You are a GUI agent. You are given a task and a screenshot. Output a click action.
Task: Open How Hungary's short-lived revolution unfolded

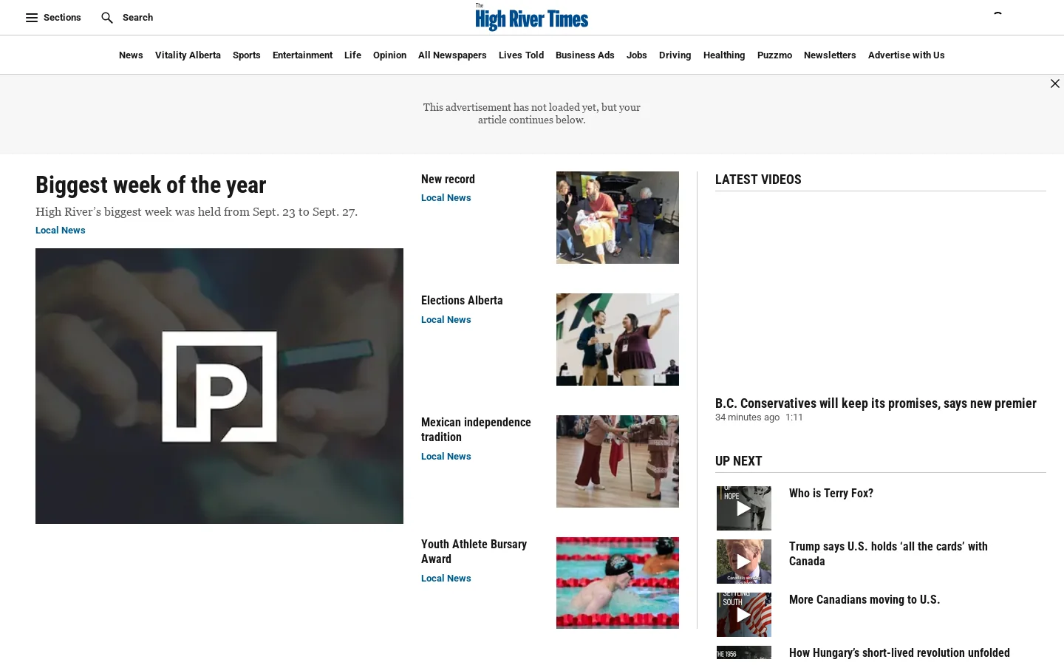tap(899, 653)
